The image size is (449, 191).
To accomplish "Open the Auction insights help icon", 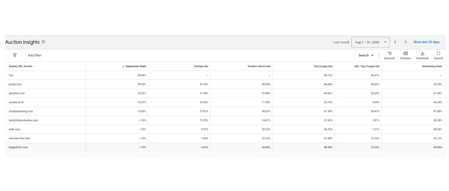I will coord(43,42).
